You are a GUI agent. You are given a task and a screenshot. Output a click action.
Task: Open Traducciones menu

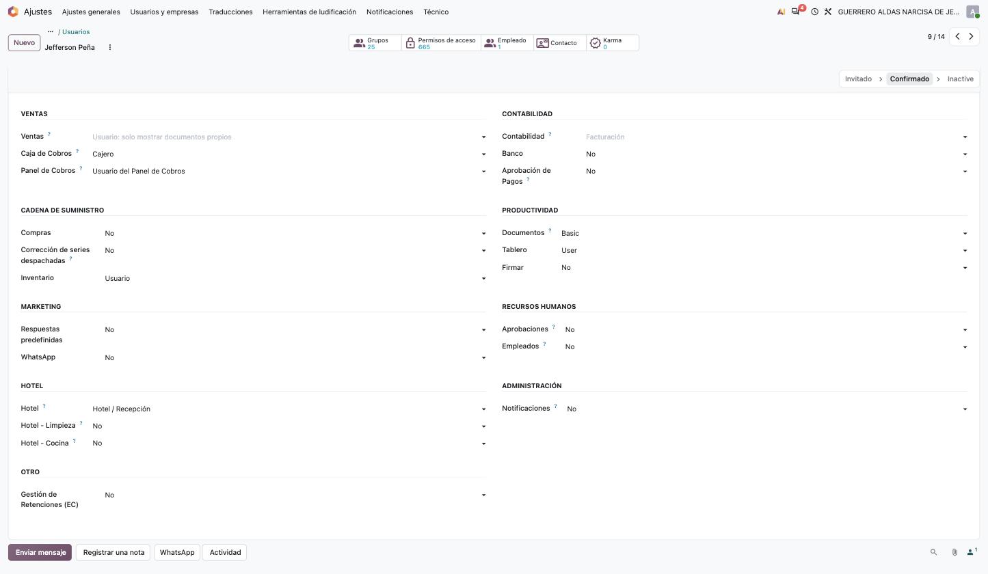coord(230,12)
